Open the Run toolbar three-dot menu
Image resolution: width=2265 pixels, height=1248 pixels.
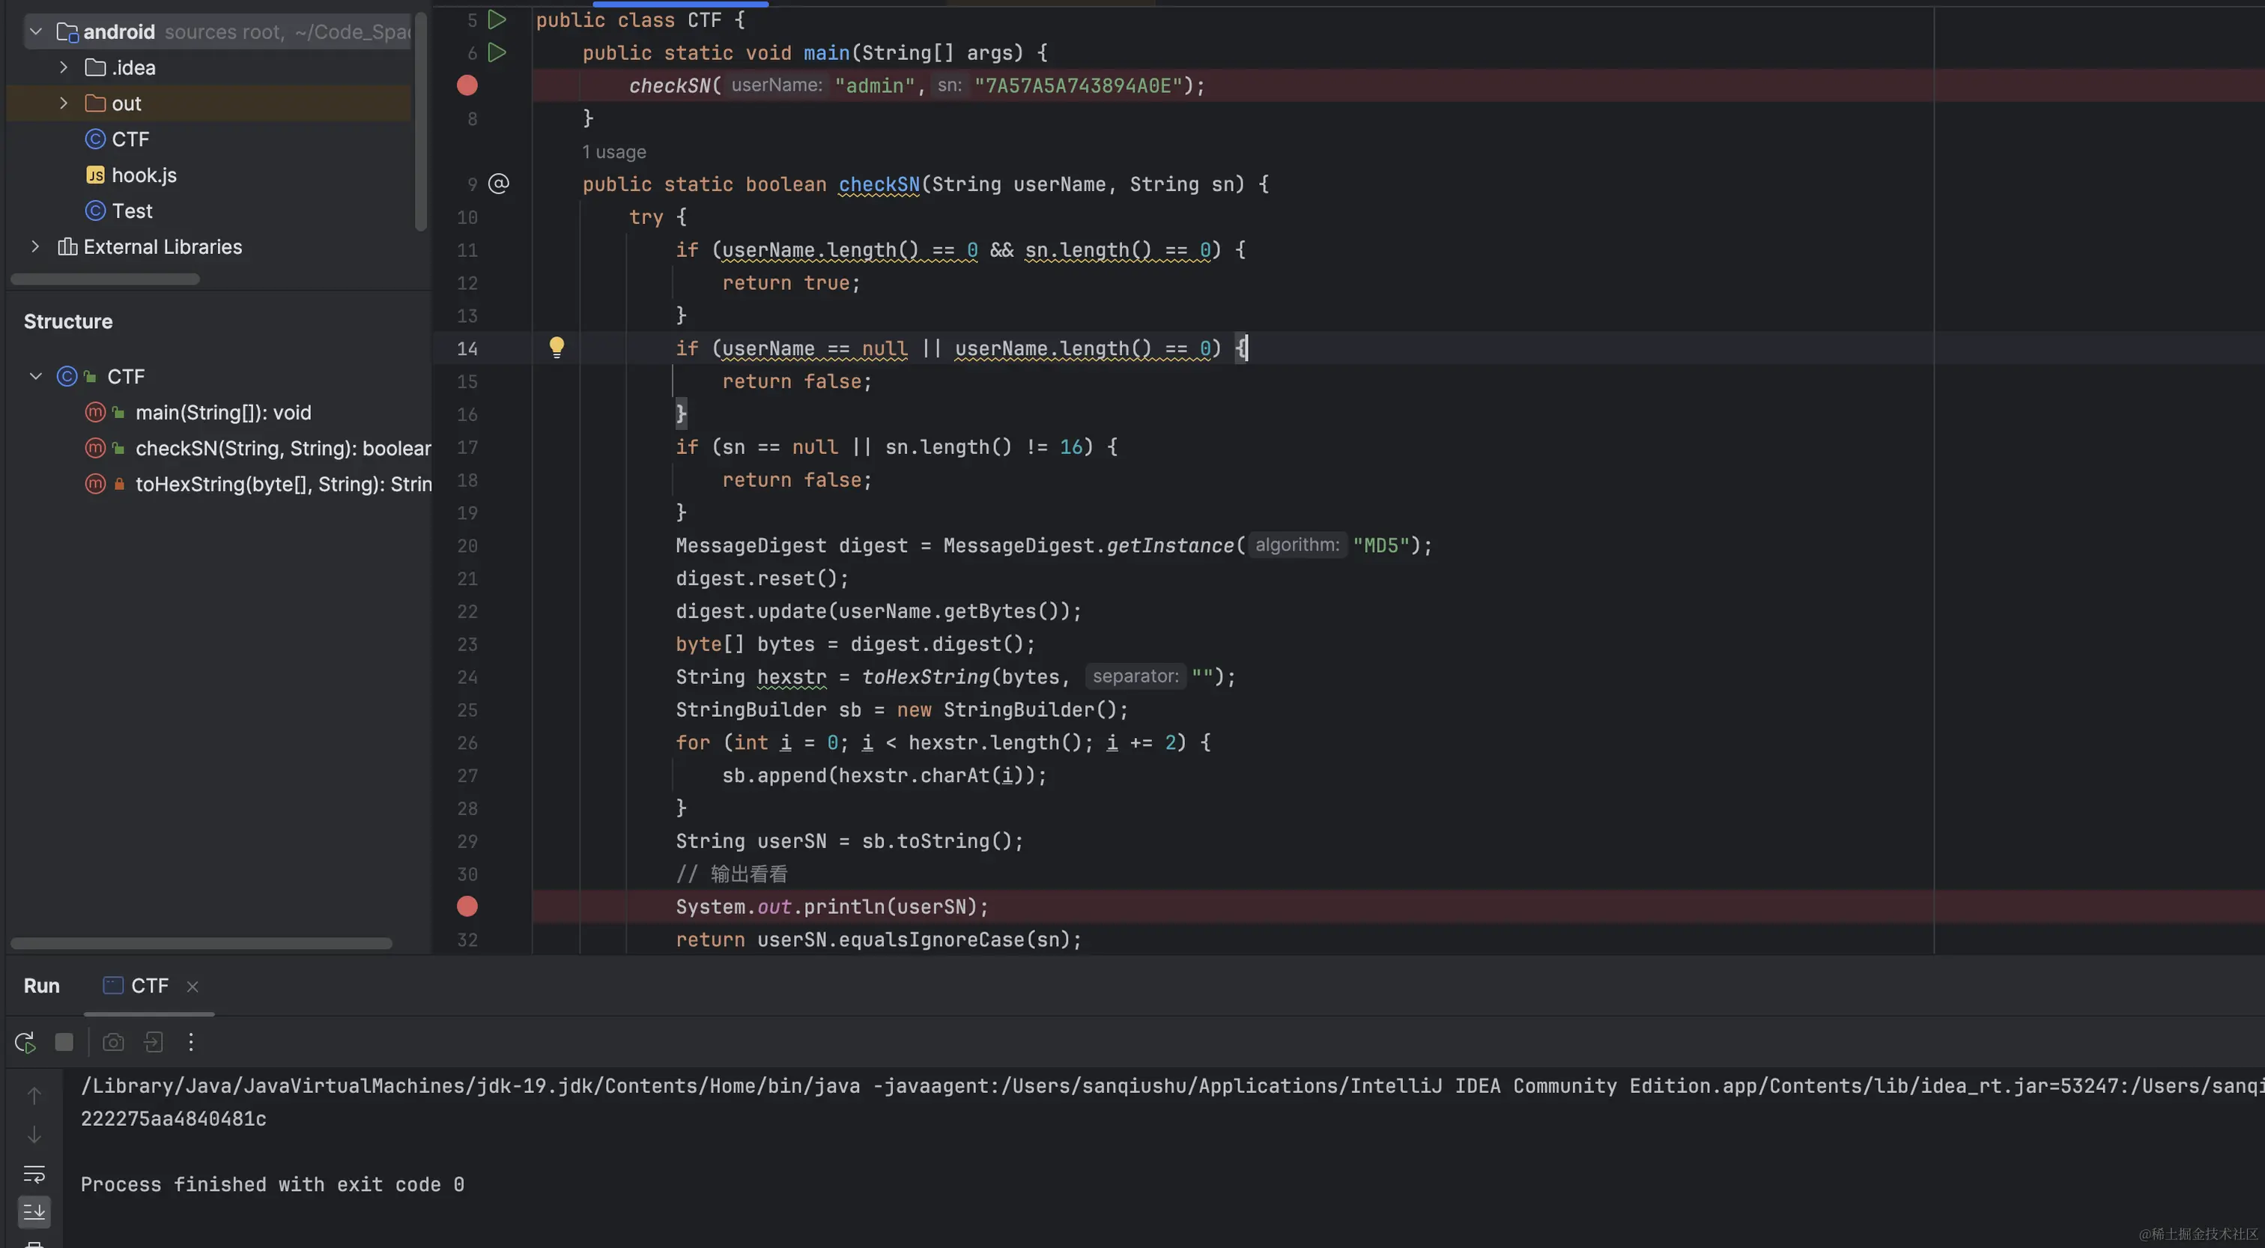[191, 1042]
